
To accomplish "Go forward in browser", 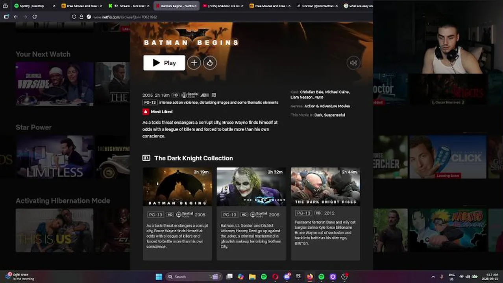I will 25,17.
